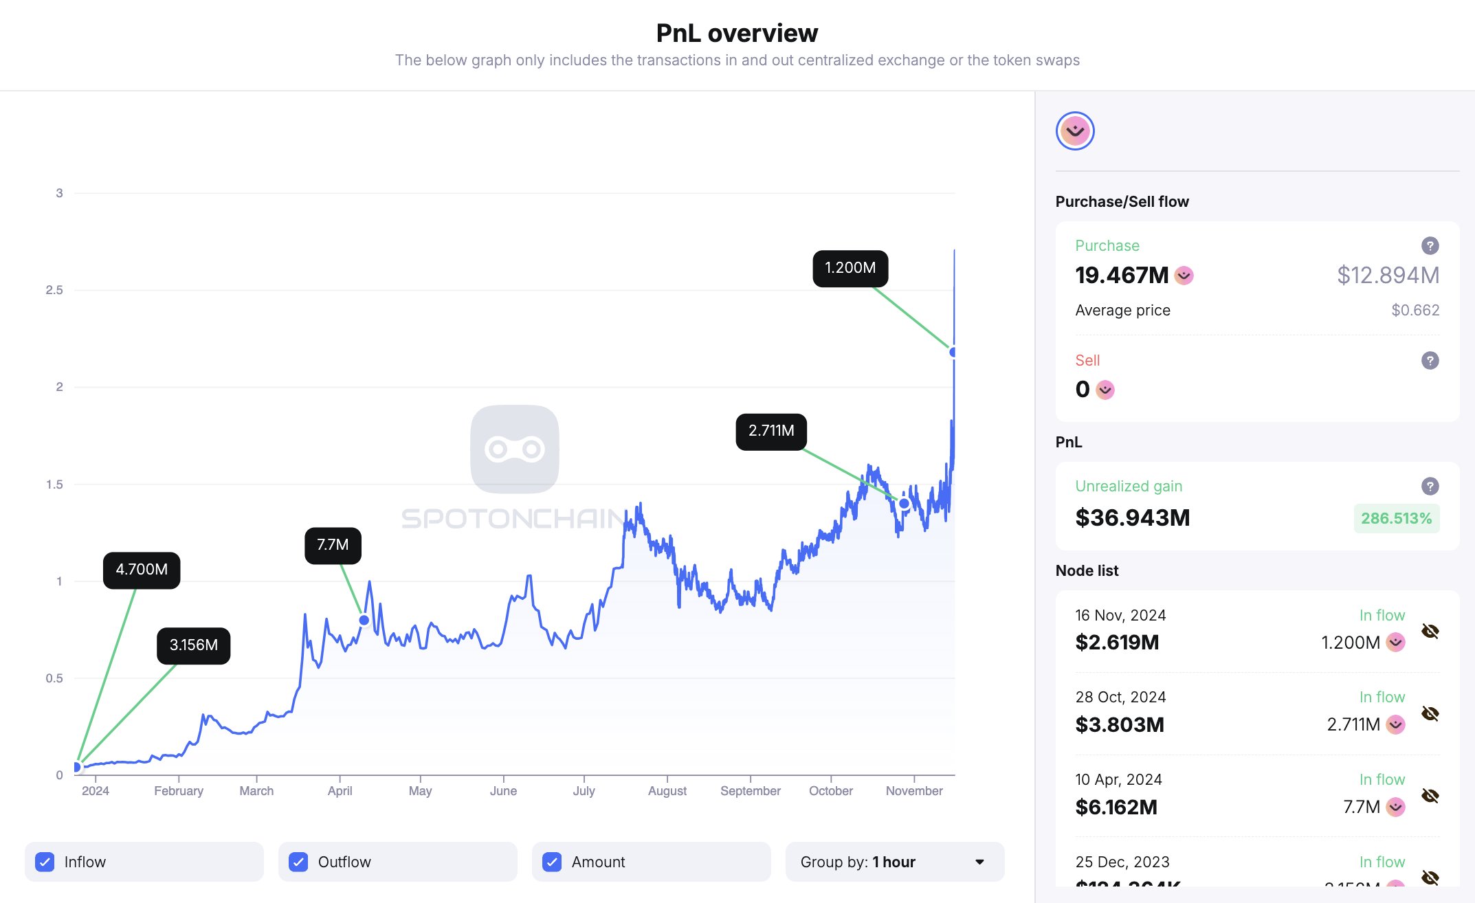
Task: Select the 7.7M inflow chart label
Action: (x=333, y=545)
